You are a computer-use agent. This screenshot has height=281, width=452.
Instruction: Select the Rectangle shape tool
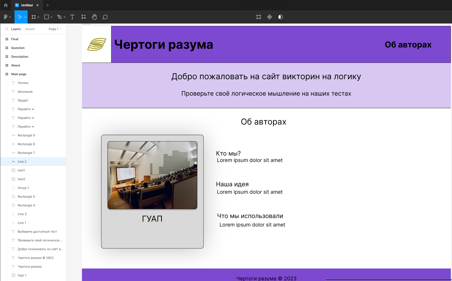click(x=46, y=17)
